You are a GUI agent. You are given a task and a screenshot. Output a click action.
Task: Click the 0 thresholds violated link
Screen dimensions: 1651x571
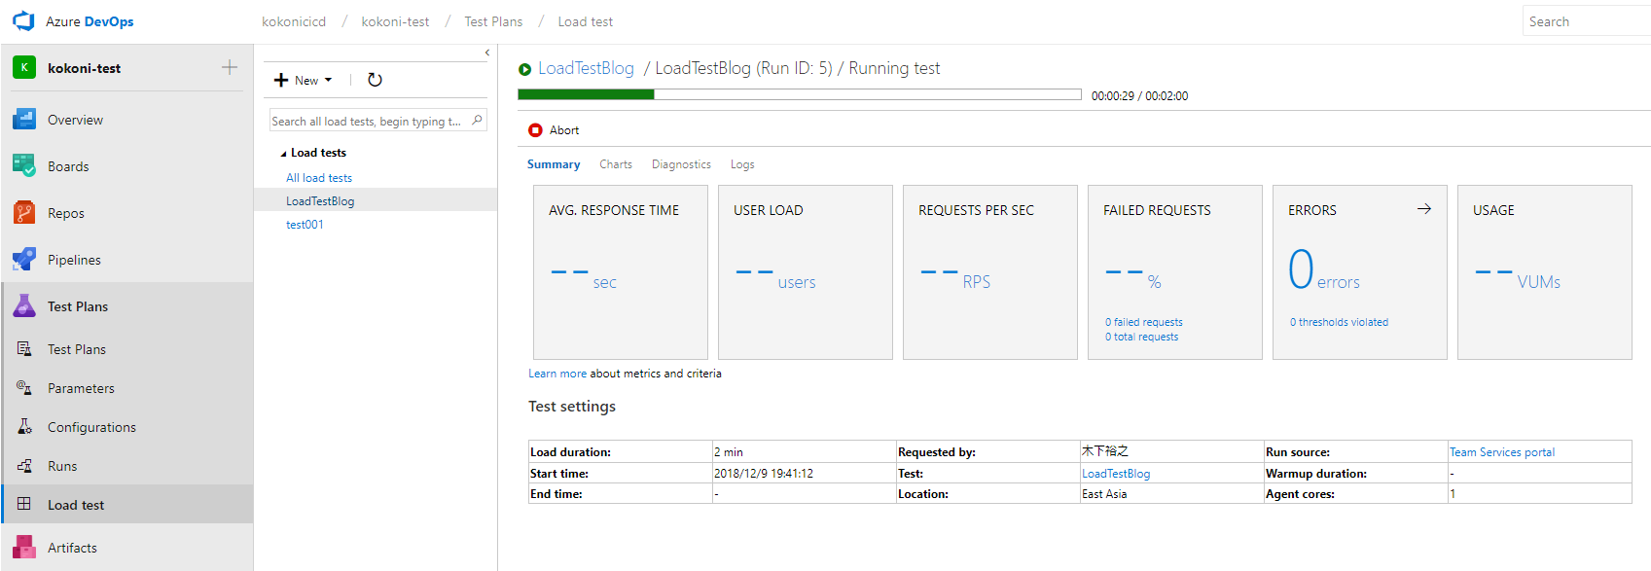pyautogui.click(x=1339, y=322)
